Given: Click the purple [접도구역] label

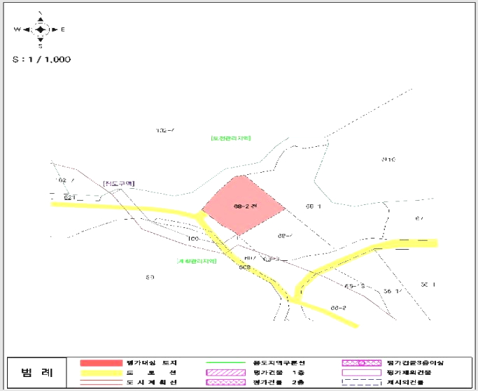Looking at the screenshot, I should (x=119, y=183).
